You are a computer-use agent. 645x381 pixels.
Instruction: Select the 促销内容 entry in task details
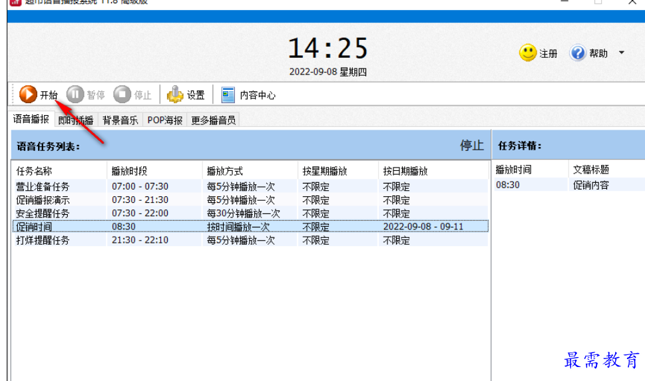[x=590, y=185]
